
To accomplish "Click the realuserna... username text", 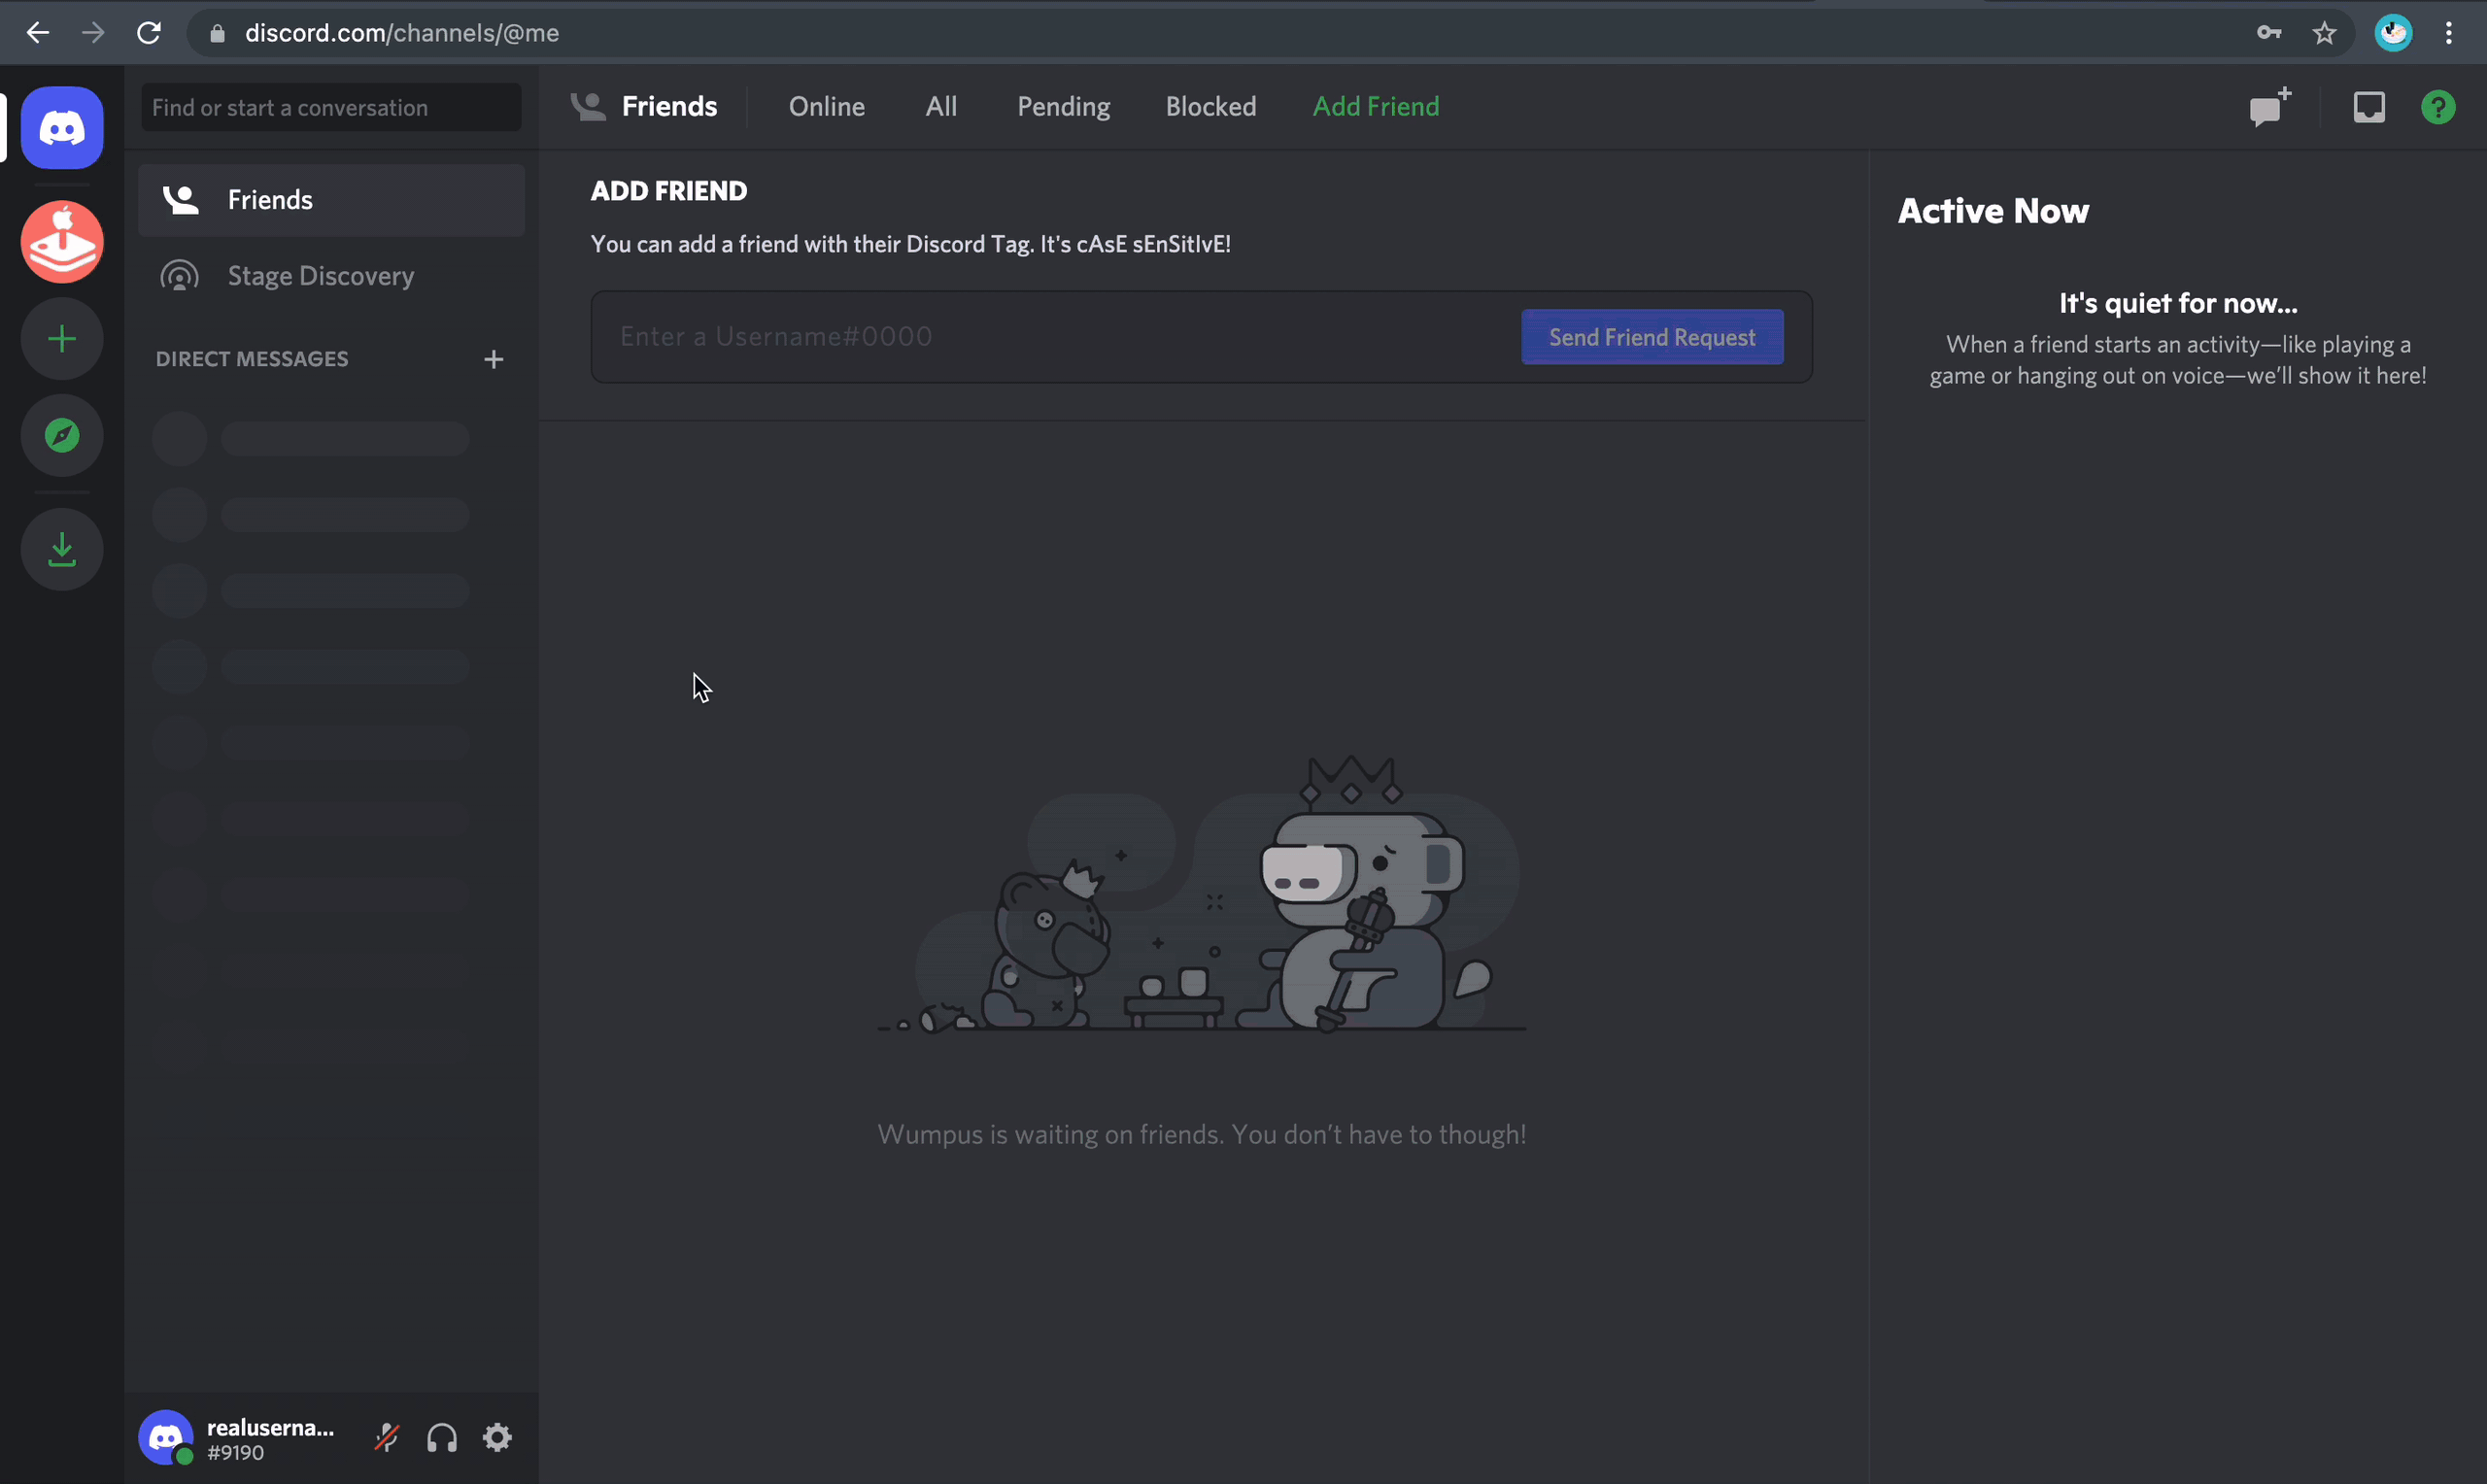I will pos(270,1427).
